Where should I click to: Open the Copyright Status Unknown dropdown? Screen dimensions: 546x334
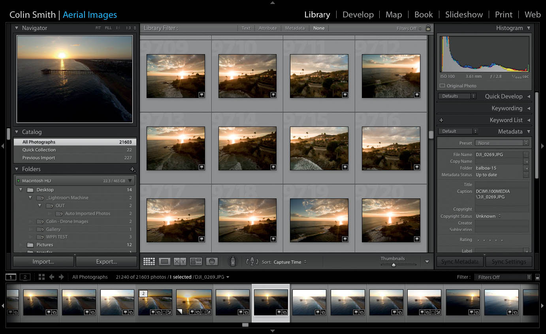(x=488, y=216)
